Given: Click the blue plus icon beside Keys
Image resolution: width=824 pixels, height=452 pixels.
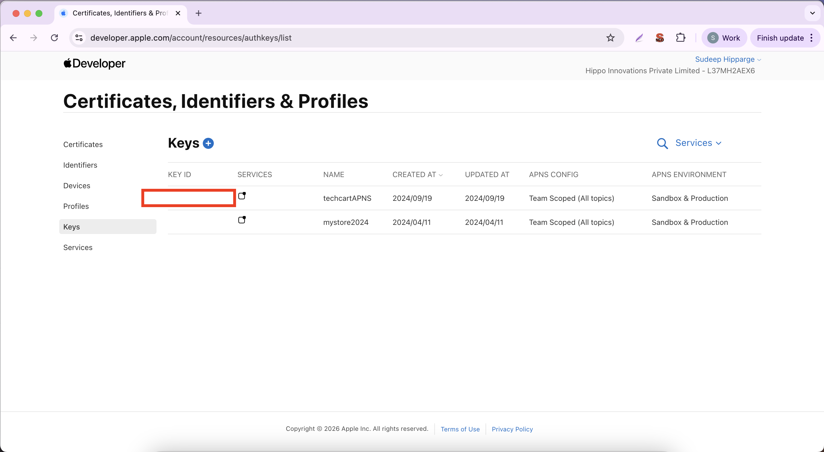Looking at the screenshot, I should (x=208, y=143).
